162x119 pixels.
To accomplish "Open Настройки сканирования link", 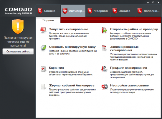I will tap(130, 85).
